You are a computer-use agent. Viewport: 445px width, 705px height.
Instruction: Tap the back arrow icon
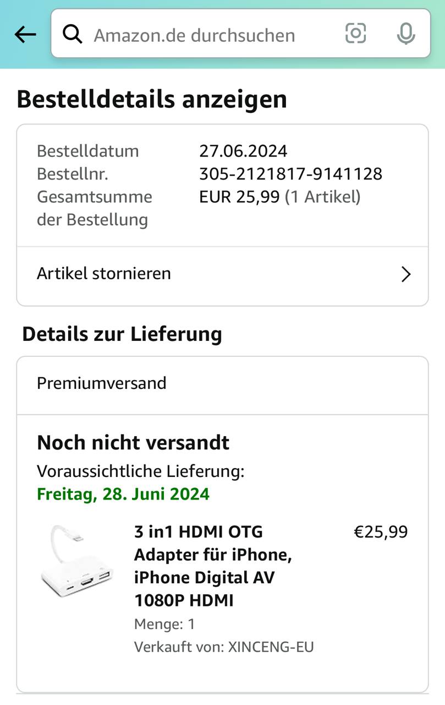pyautogui.click(x=25, y=35)
